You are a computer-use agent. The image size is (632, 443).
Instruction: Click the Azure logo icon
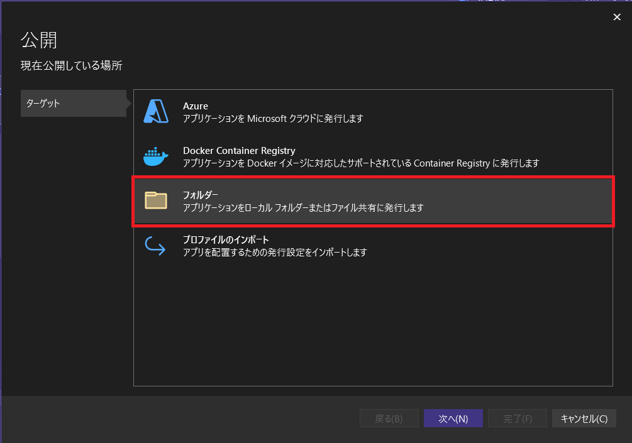[155, 111]
